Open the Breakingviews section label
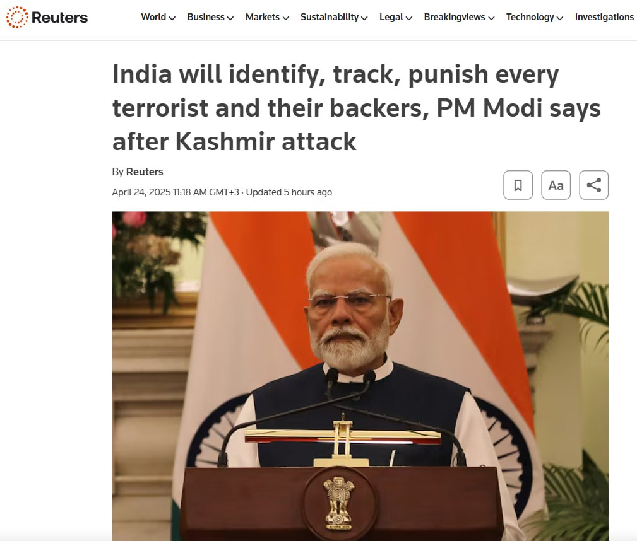 point(455,17)
